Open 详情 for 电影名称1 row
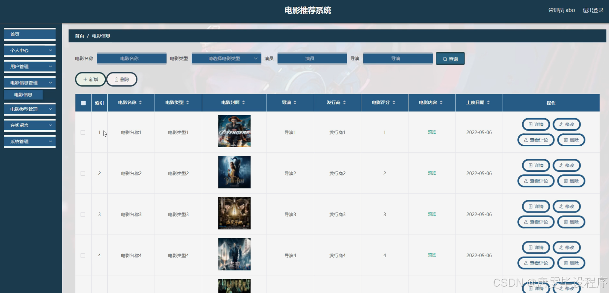The image size is (609, 293). [x=536, y=124]
